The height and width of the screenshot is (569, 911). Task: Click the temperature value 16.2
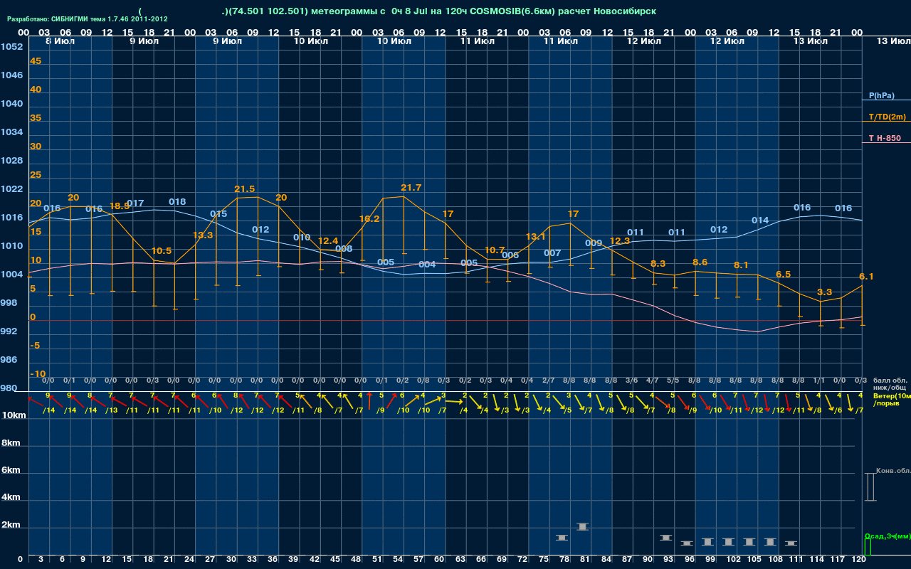pos(369,219)
